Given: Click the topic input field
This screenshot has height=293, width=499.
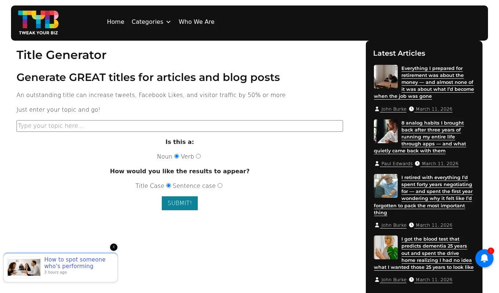Looking at the screenshot, I should [180, 126].
